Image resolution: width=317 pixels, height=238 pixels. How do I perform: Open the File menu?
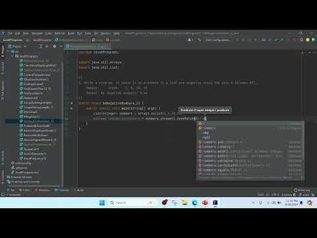10,33
